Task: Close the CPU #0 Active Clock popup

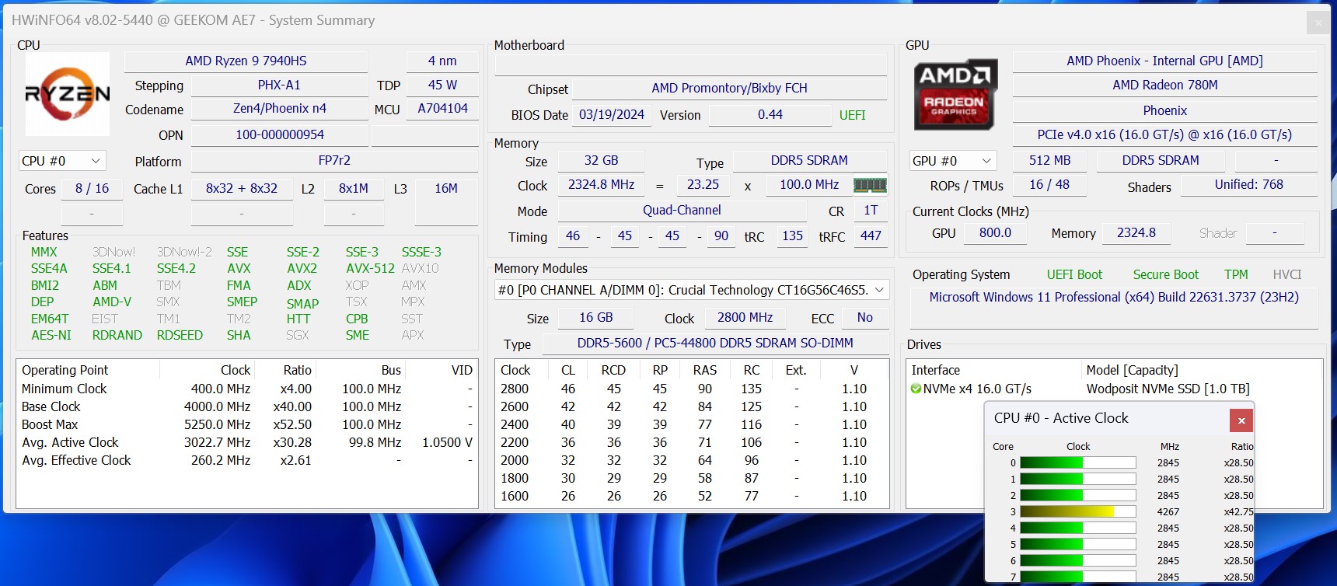Action: pyautogui.click(x=1241, y=420)
